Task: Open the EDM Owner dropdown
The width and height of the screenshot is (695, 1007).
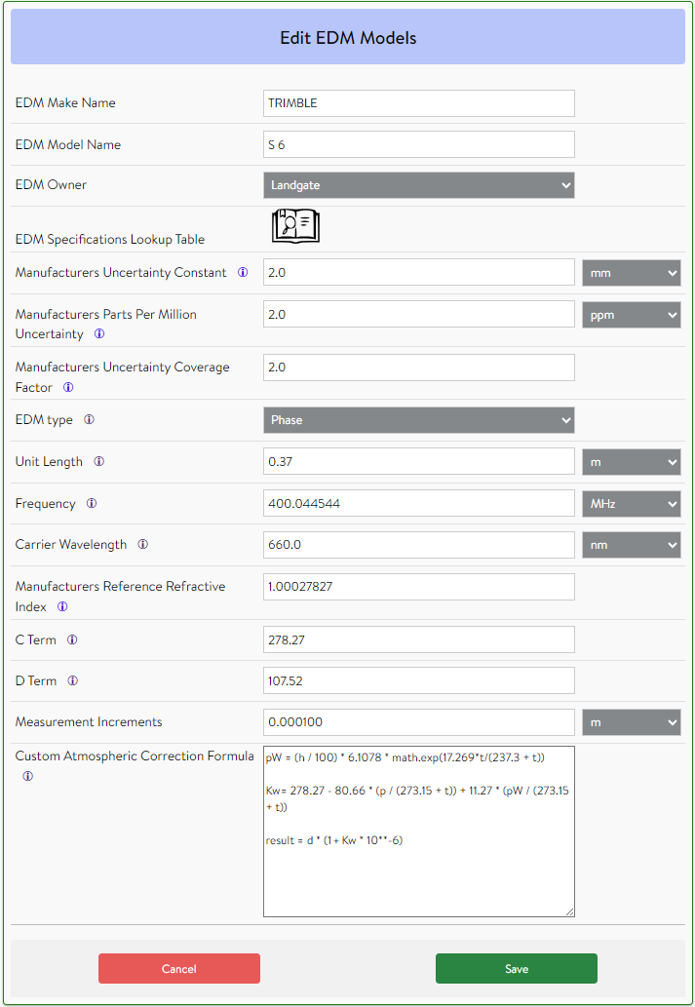Action: [418, 184]
